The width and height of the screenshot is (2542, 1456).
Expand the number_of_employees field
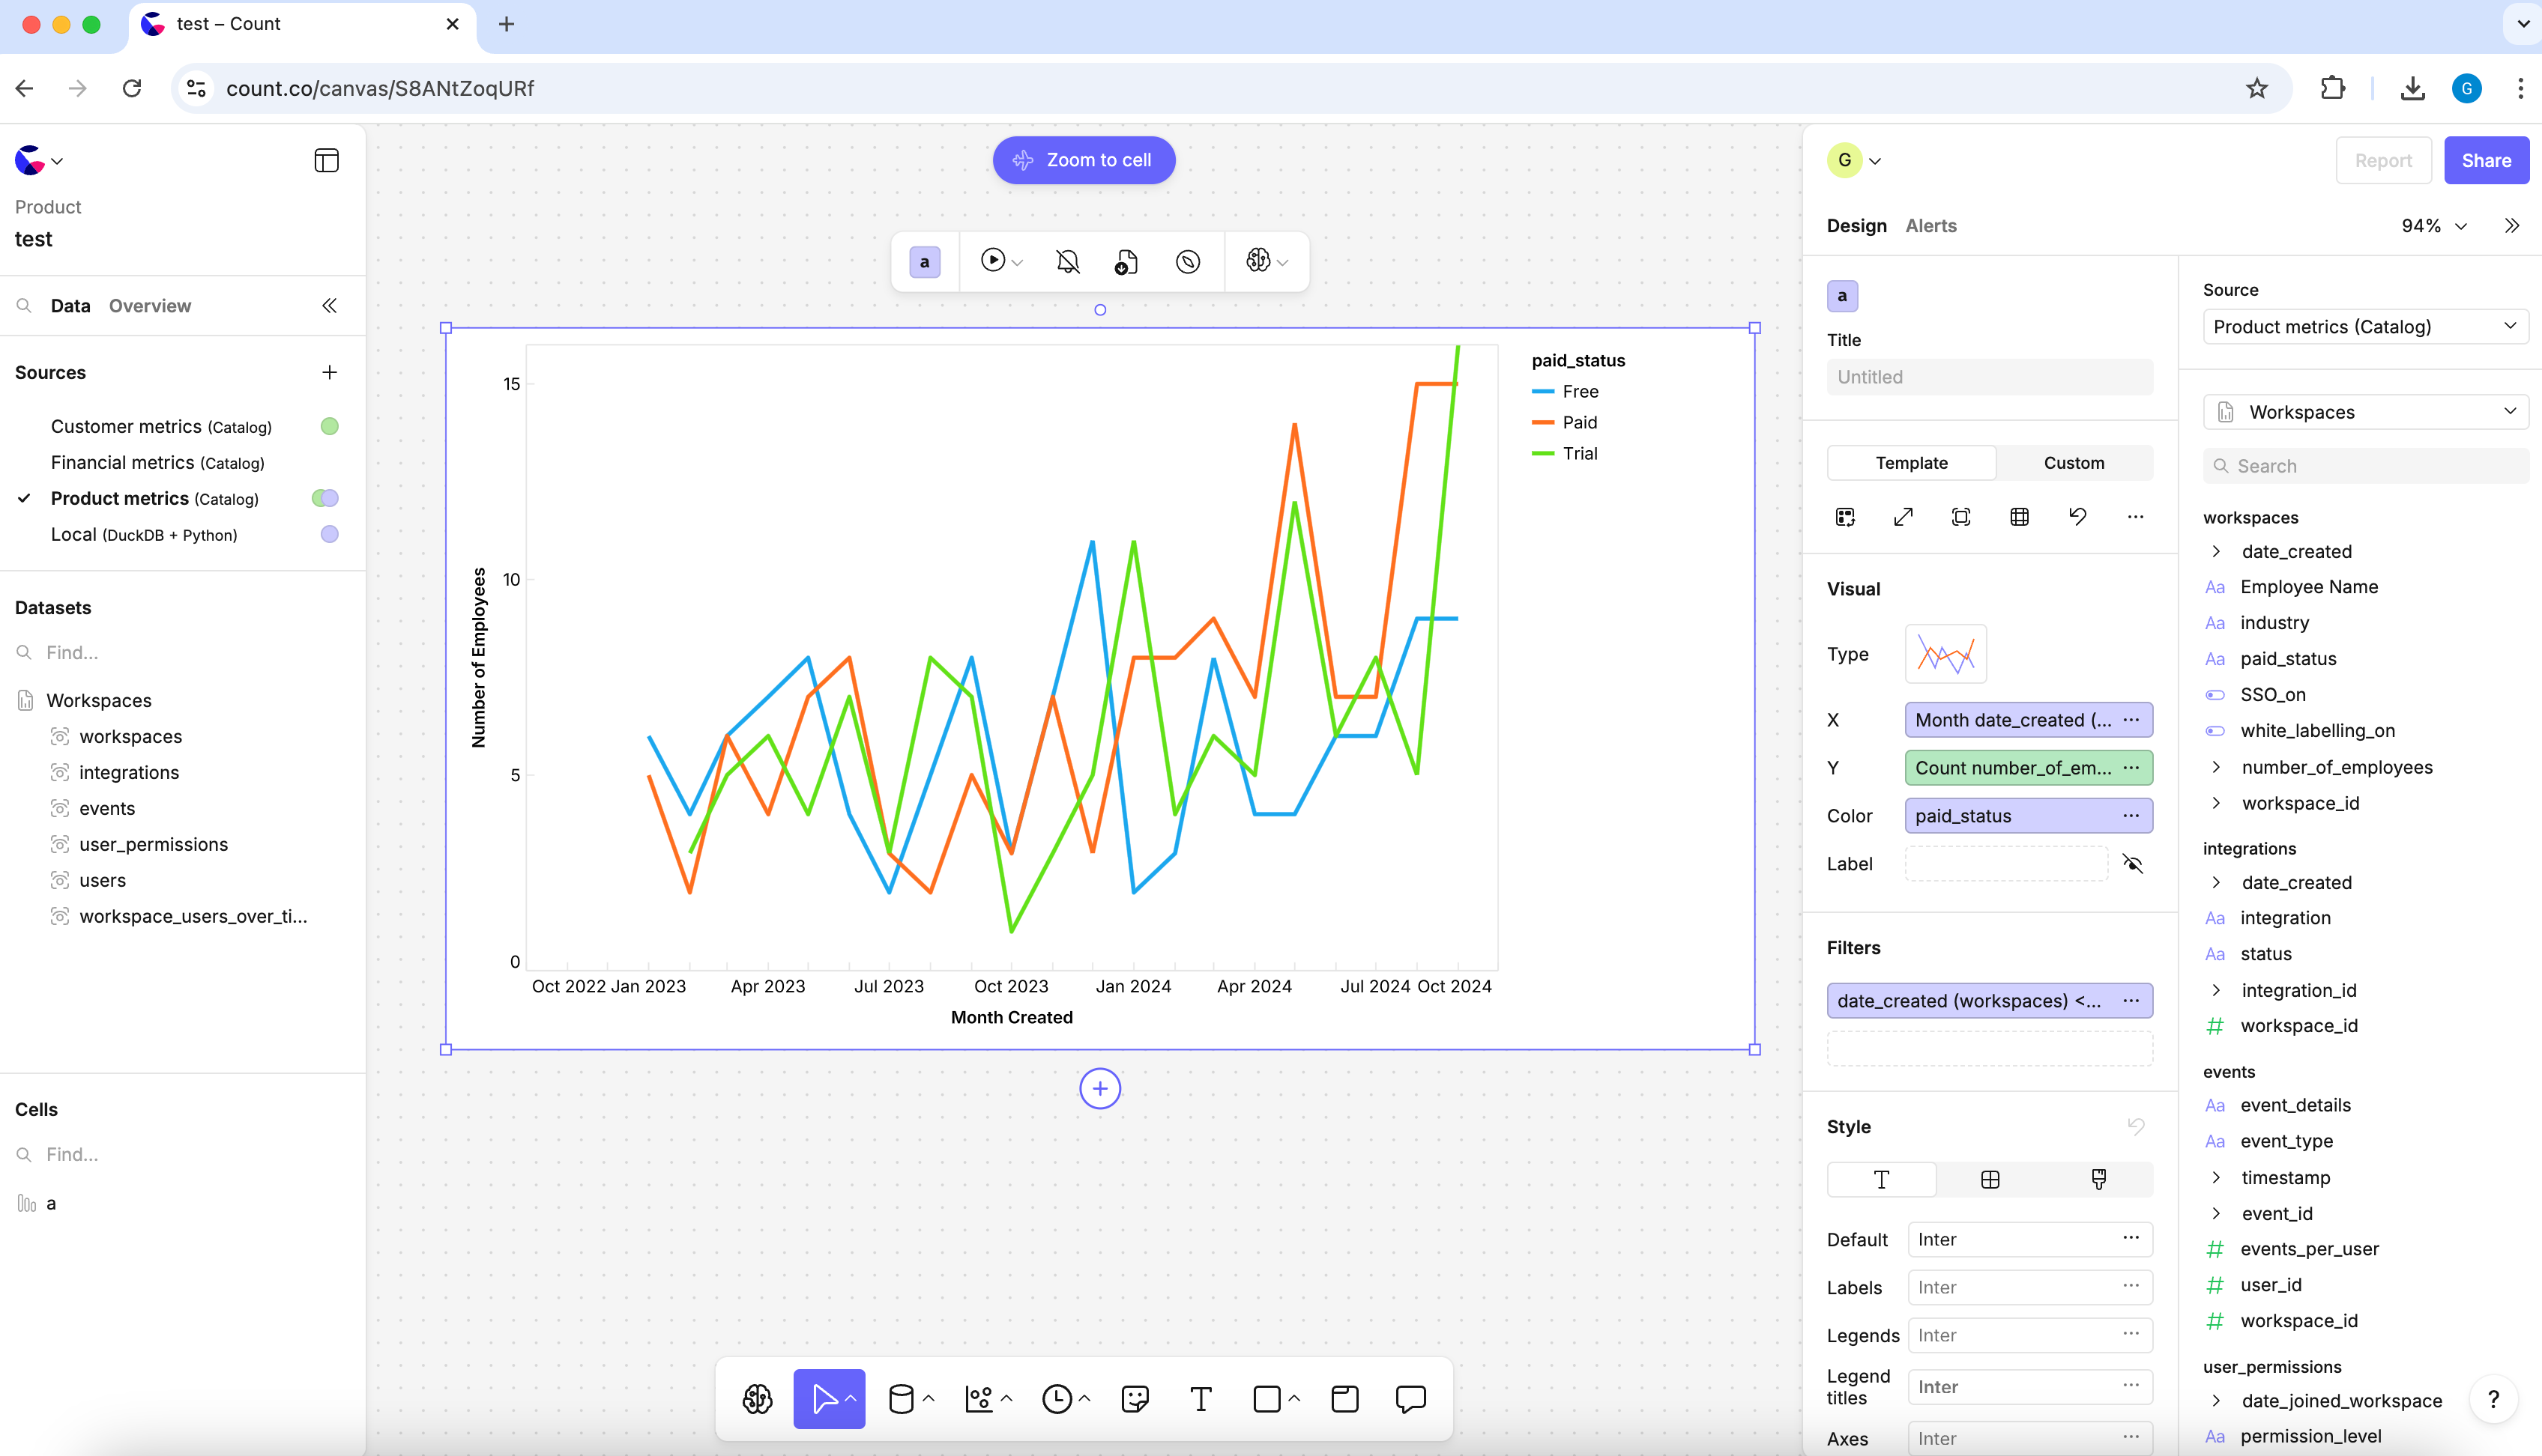2216,767
